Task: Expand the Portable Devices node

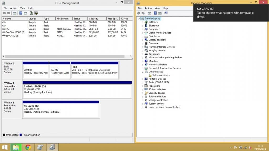Action: (x=143, y=79)
